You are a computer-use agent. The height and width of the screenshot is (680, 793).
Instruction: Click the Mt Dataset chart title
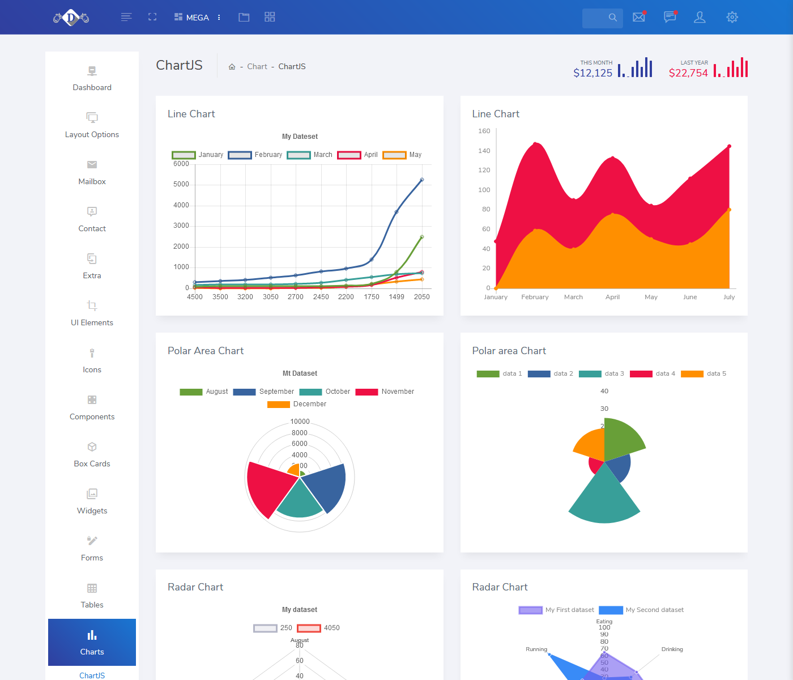pos(300,373)
